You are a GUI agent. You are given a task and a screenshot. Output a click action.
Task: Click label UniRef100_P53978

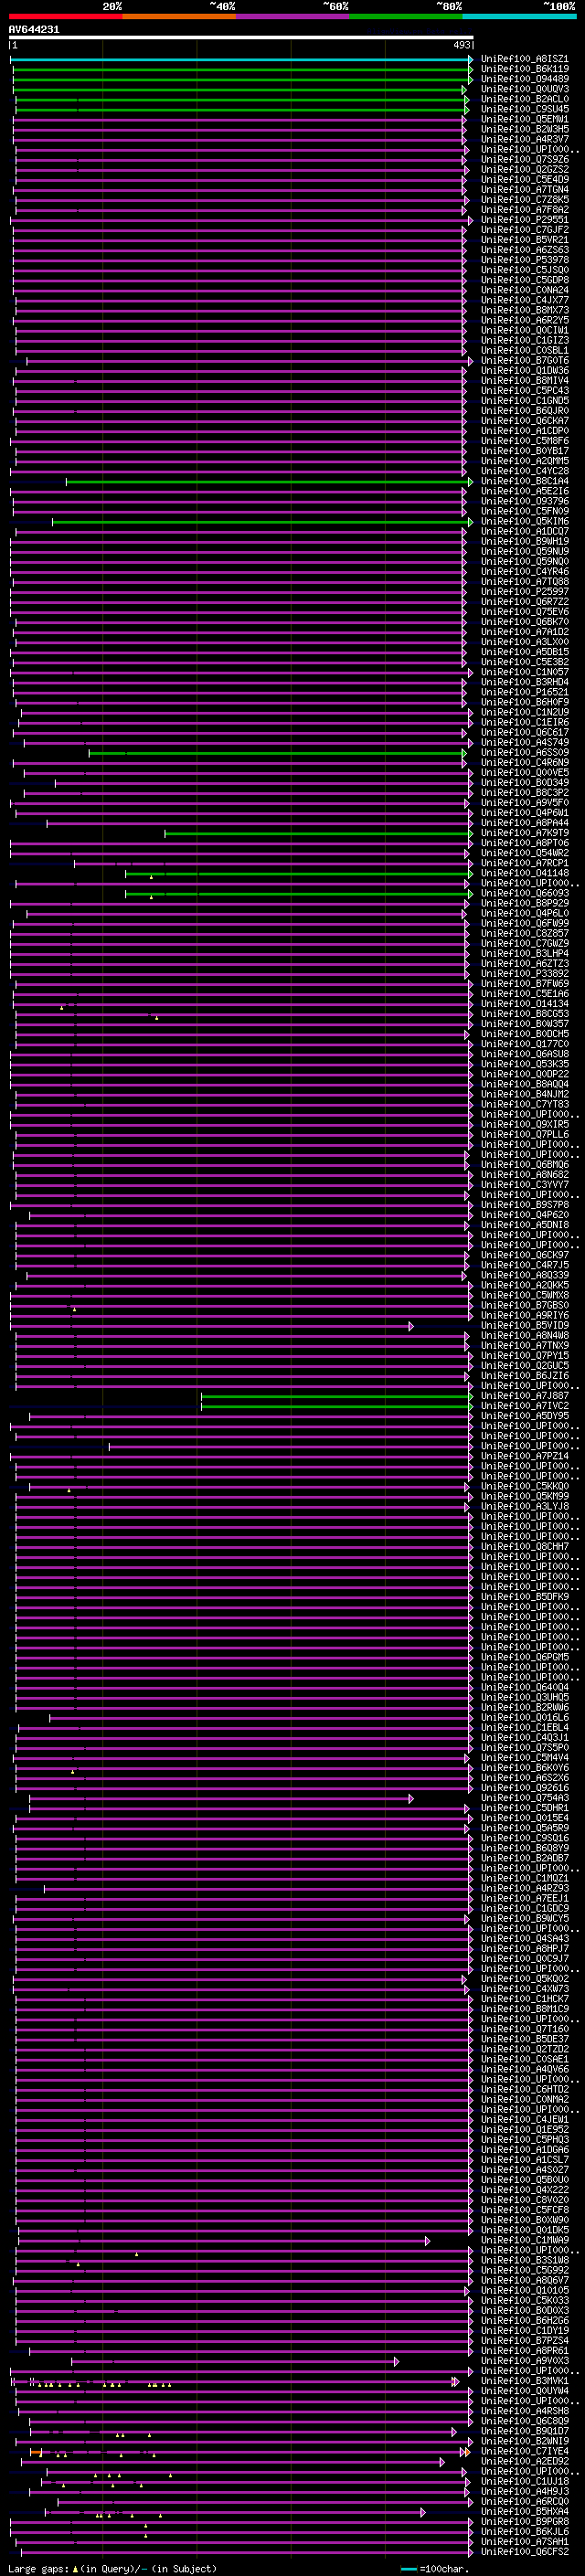(x=524, y=260)
